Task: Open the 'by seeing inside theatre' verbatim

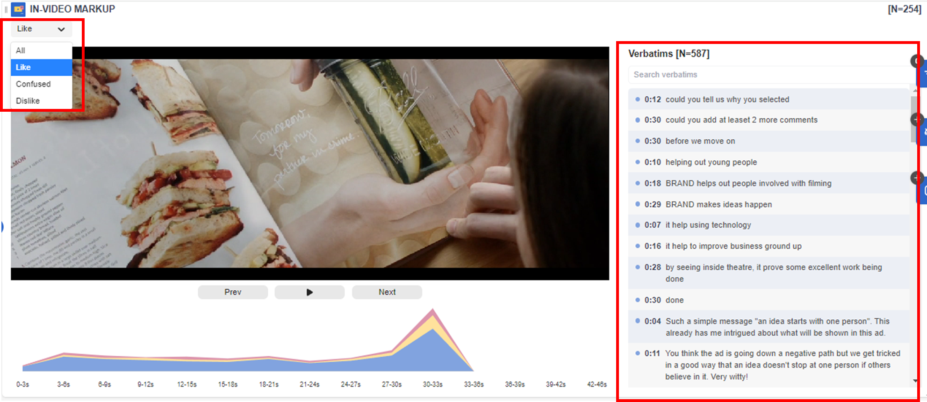Action: tap(769, 273)
